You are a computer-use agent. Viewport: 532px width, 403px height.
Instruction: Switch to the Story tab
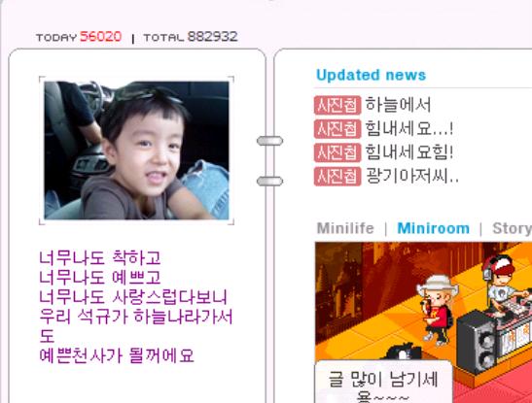tap(512, 228)
